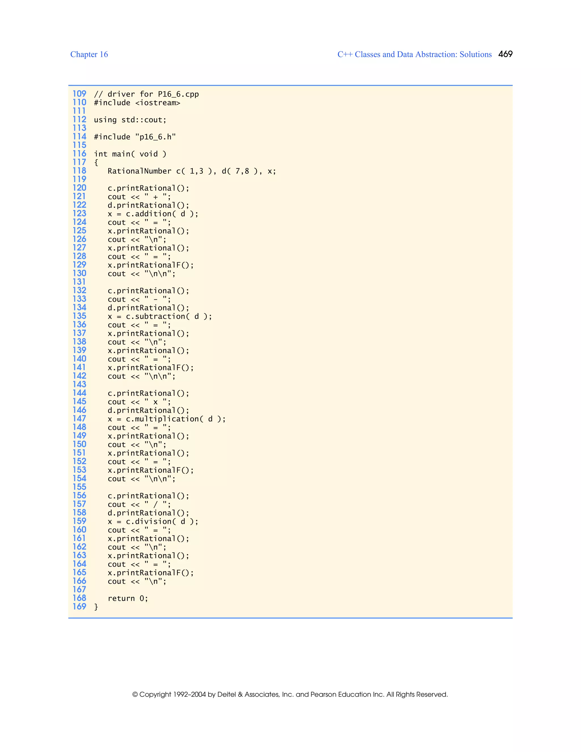The width and height of the screenshot is (581, 752).
Task: Click the 'int main( void )' line
Action: (130, 154)
